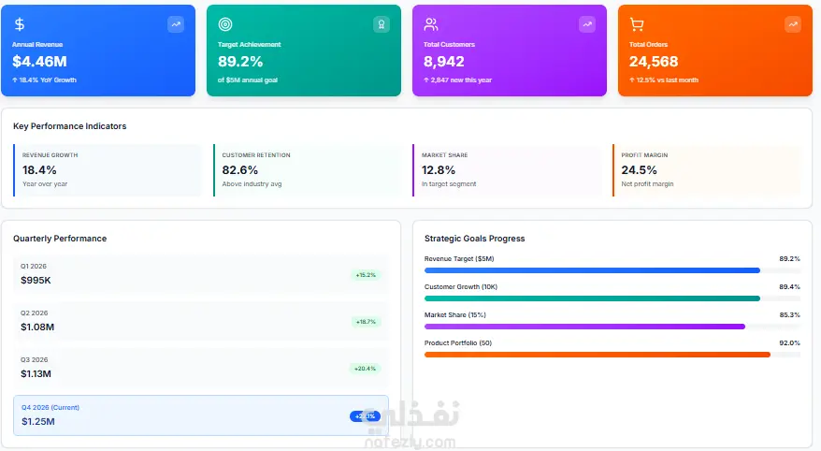The width and height of the screenshot is (821, 451).
Task: Click the Product Portfolio (50) progress bar
Action: click(612, 355)
